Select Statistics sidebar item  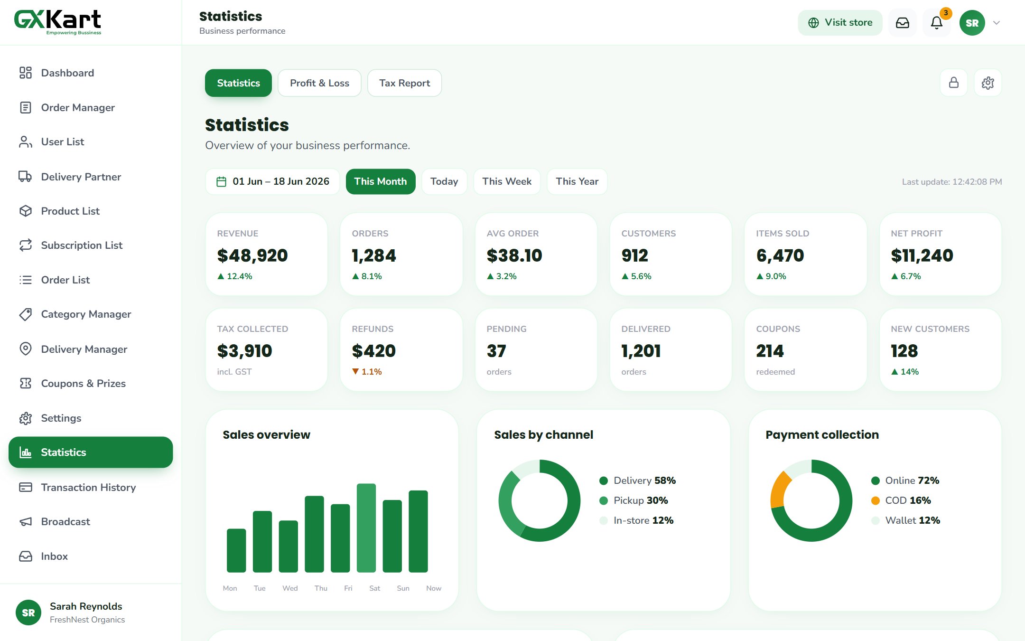click(x=91, y=452)
